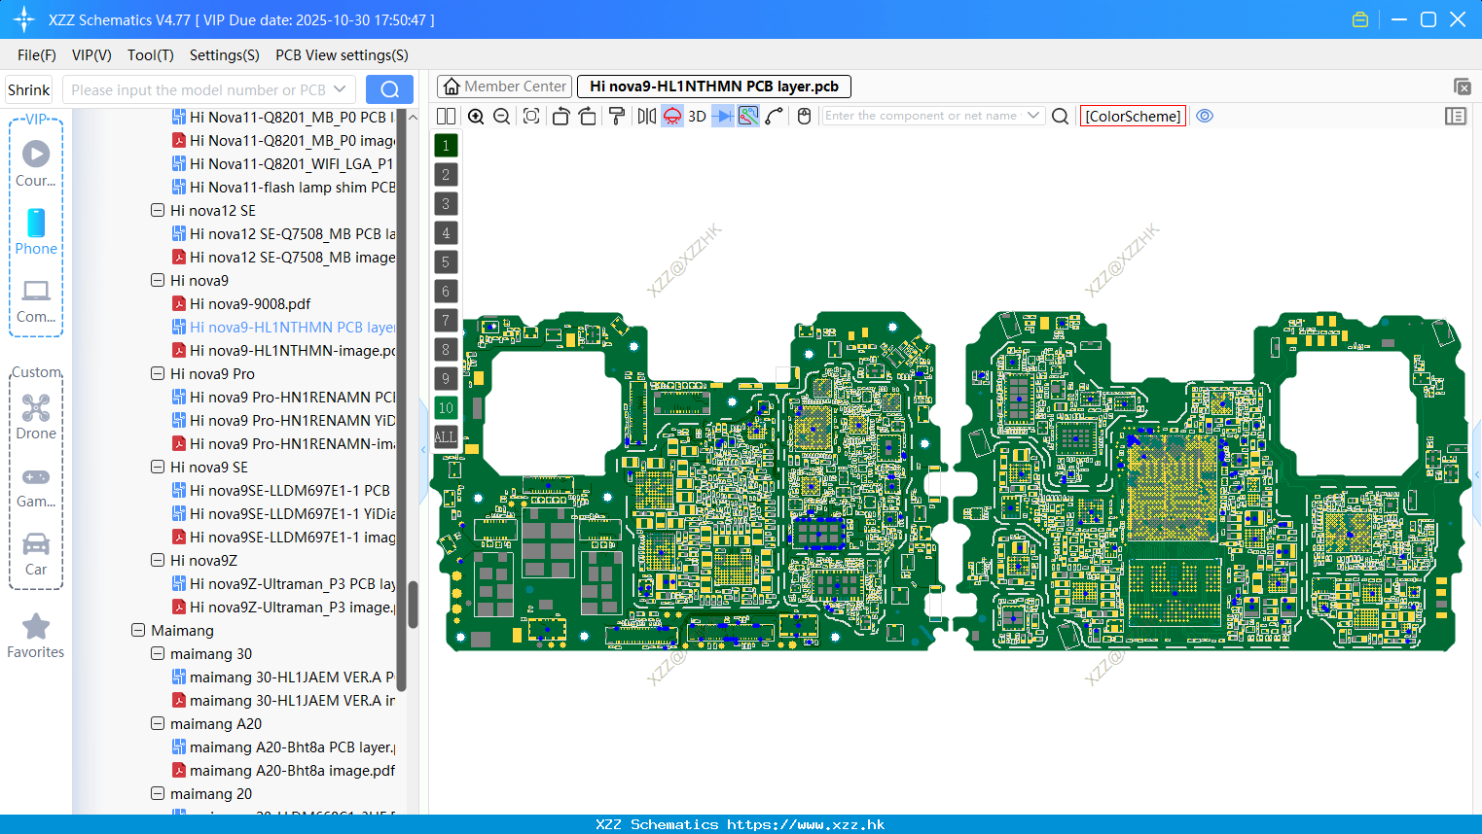Image resolution: width=1482 pixels, height=834 pixels.
Task: Open the ColorScheme button
Action: tap(1133, 116)
